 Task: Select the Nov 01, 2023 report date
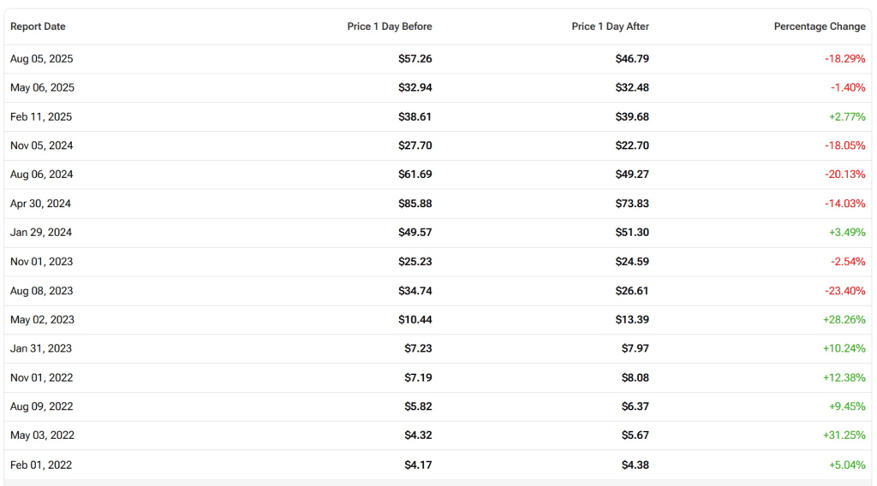click(42, 262)
